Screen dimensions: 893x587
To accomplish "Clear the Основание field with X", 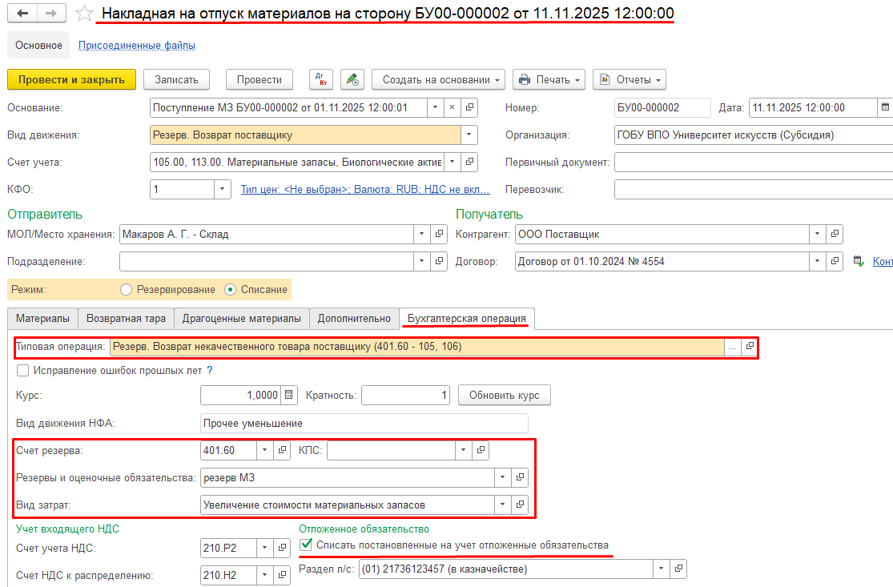I will click(x=452, y=107).
